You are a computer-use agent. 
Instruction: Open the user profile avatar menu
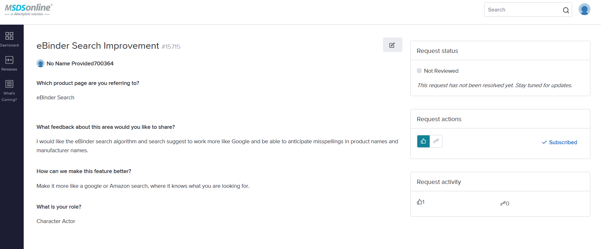(584, 9)
